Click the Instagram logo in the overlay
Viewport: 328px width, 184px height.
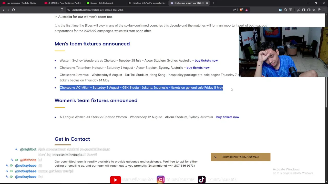(160, 180)
